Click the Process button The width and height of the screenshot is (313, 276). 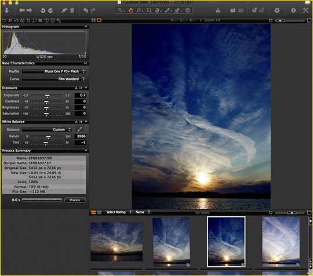click(75, 200)
